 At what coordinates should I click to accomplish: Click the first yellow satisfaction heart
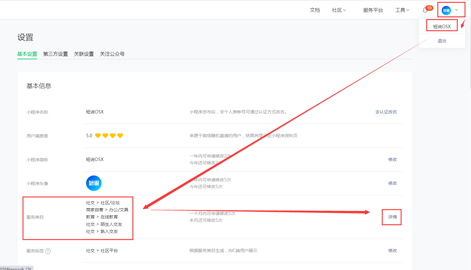98,136
